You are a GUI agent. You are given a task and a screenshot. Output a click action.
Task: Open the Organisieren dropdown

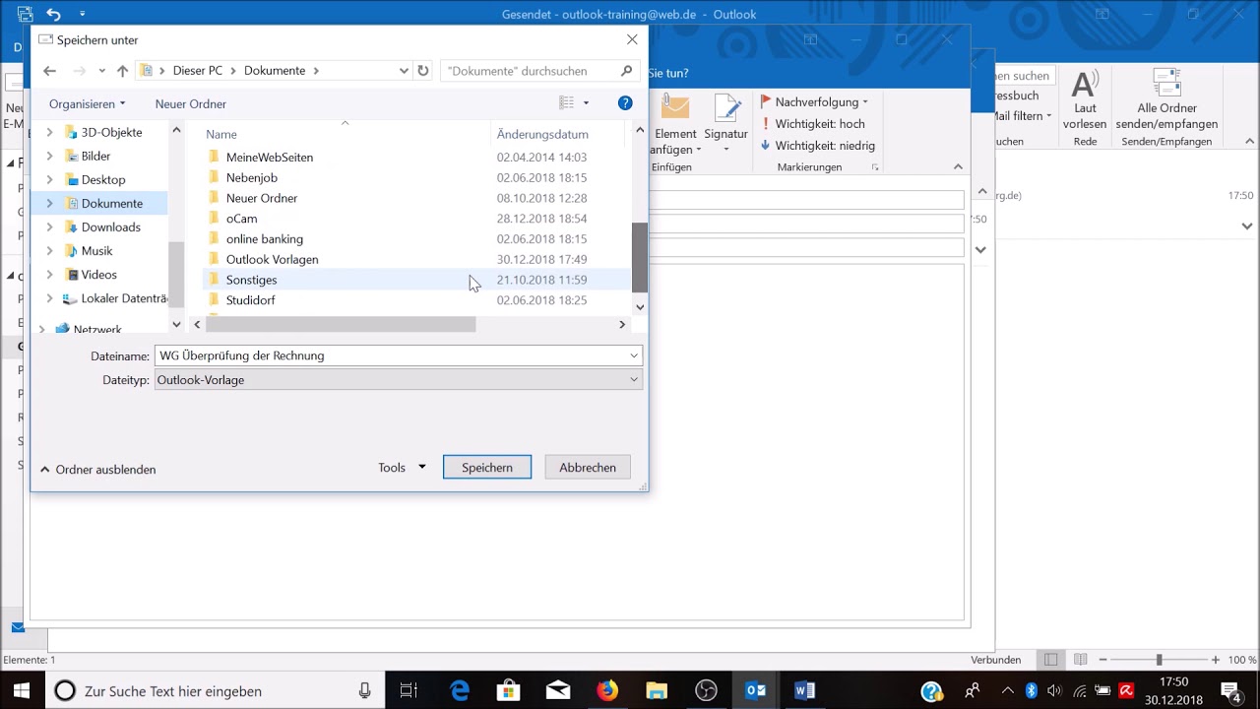click(88, 103)
